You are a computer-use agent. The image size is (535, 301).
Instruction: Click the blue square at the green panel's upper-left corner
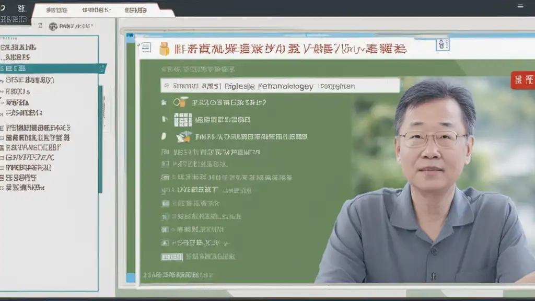[x=130, y=38]
